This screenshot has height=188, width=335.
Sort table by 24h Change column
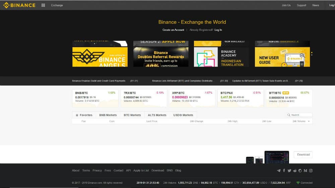coord(197,121)
